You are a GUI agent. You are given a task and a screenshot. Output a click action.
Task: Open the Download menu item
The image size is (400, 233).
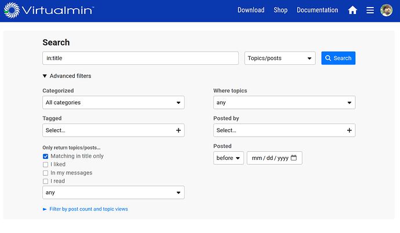pyautogui.click(x=250, y=10)
